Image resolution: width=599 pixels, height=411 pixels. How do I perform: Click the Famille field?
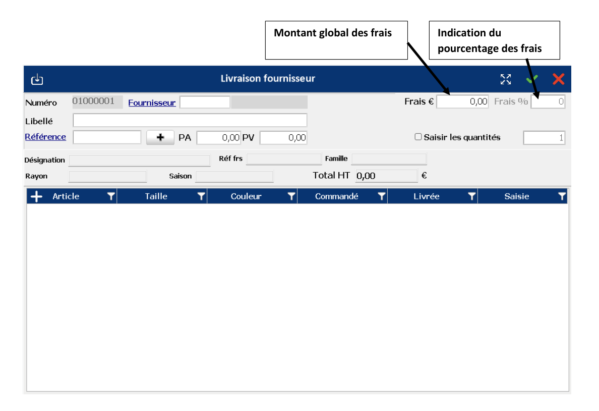(389, 159)
